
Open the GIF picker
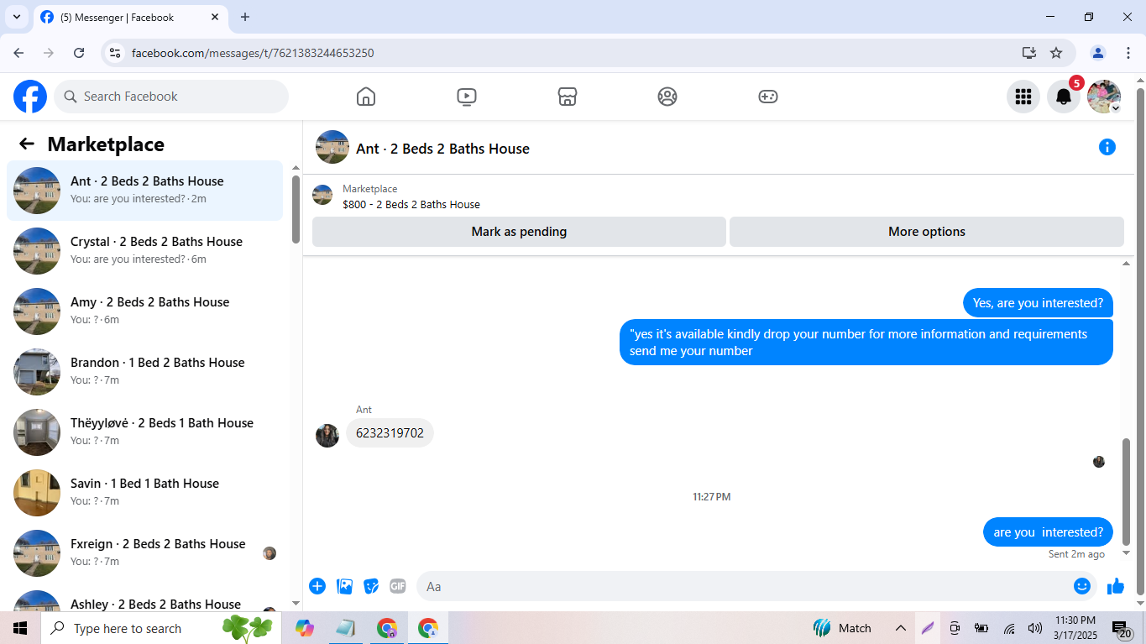pos(398,586)
